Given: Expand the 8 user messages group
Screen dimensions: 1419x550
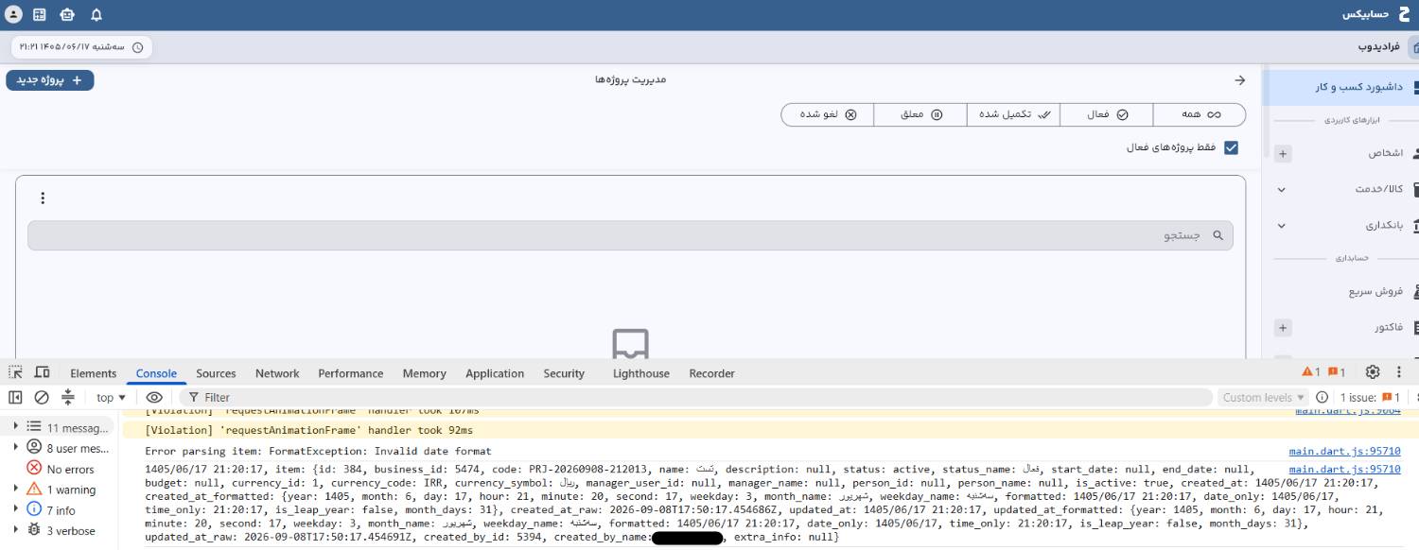Looking at the screenshot, I should click(x=15, y=447).
